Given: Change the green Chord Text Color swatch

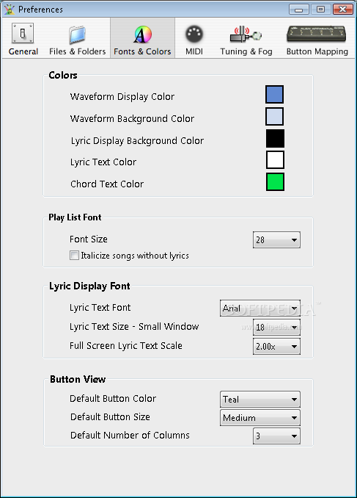Looking at the screenshot, I should [275, 182].
